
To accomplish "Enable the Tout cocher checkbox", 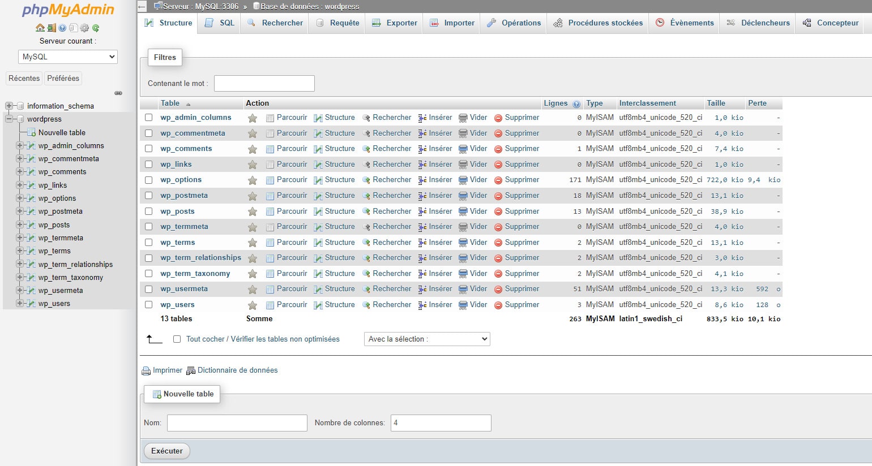I will click(x=177, y=339).
